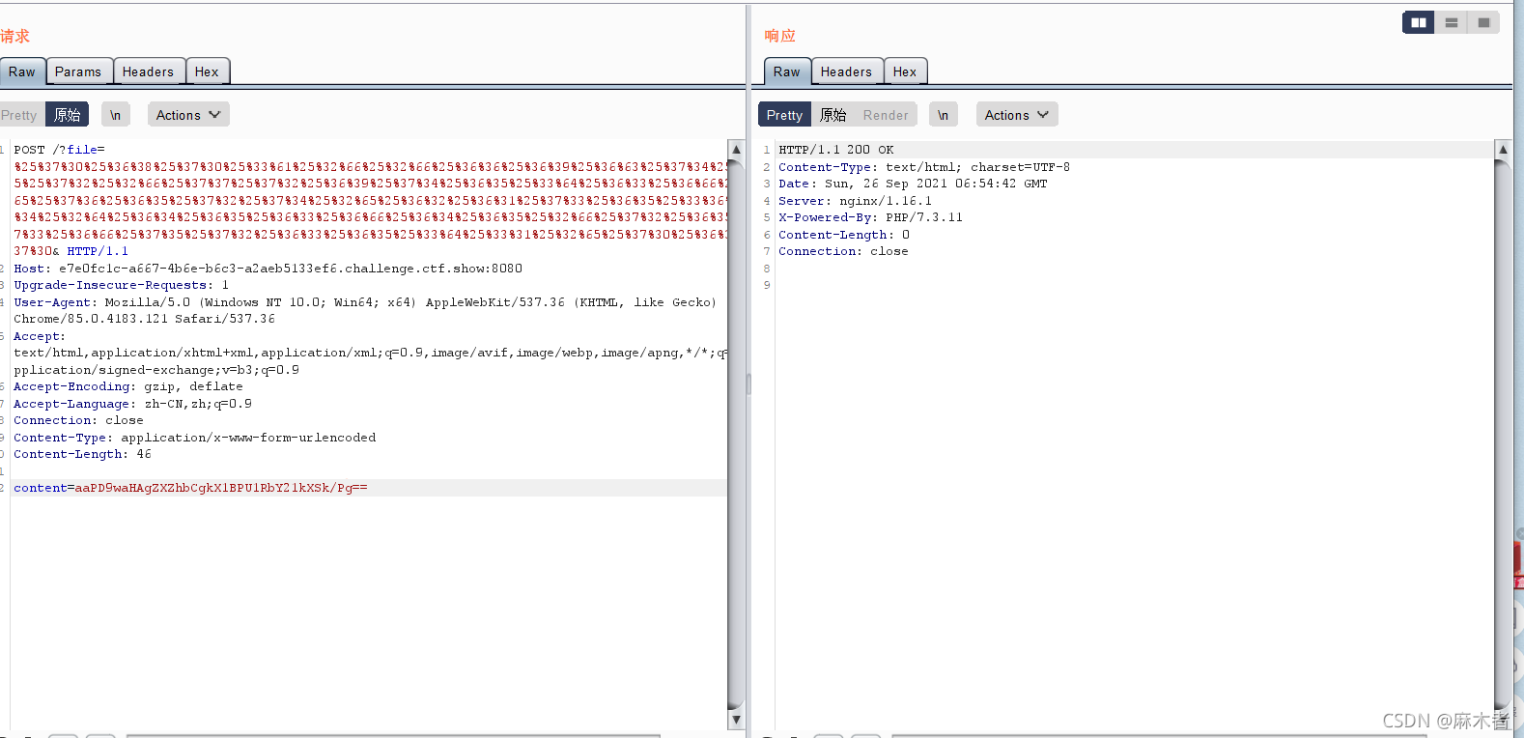Click the X-Powered-By: PHP line
The height and width of the screenshot is (738, 1524).
[x=870, y=217]
